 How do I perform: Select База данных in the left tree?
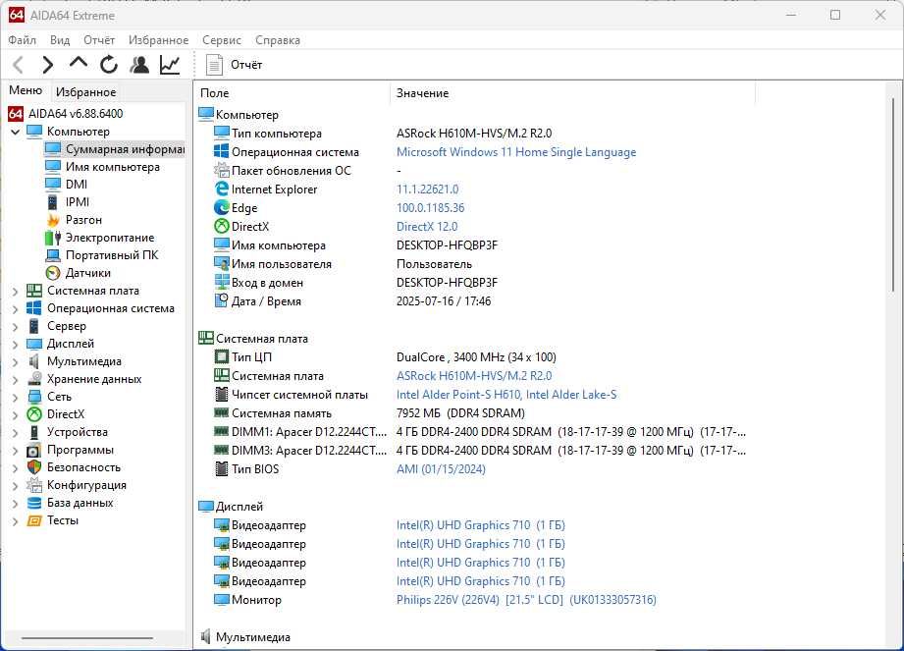[80, 503]
